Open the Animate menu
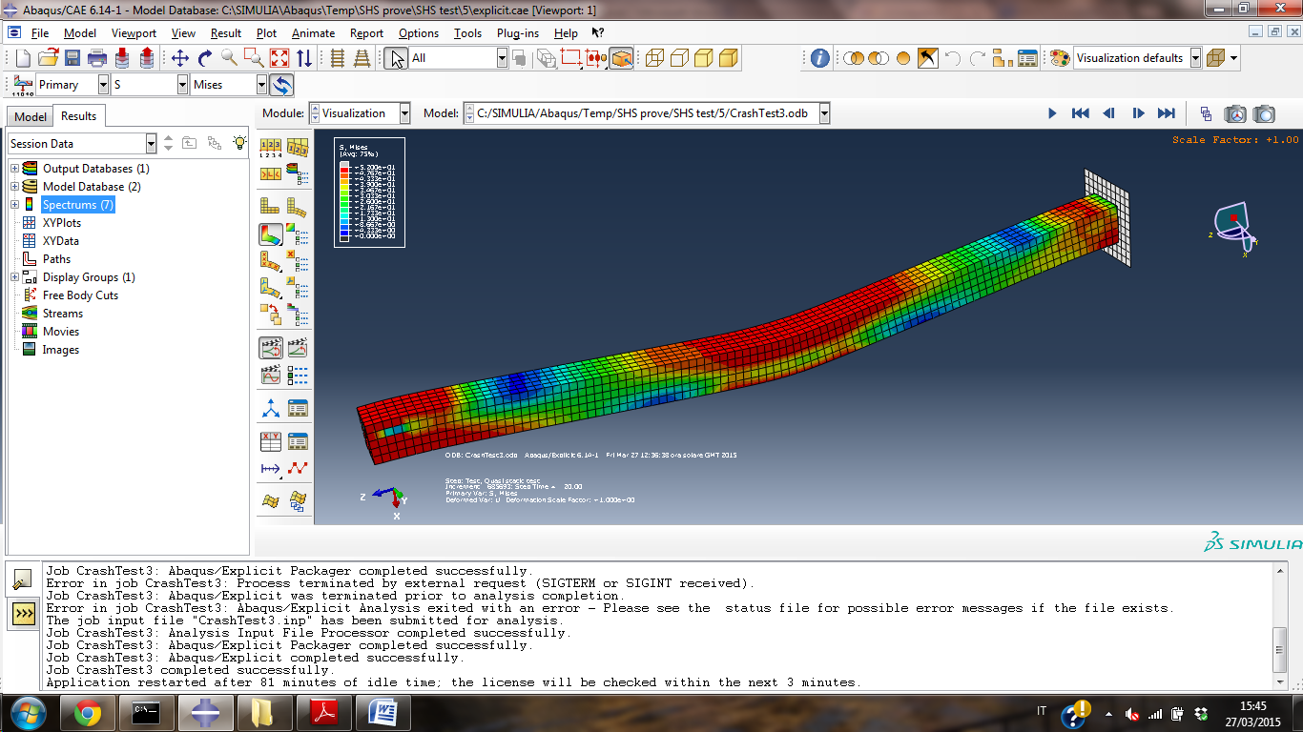This screenshot has width=1303, height=732. [x=313, y=32]
